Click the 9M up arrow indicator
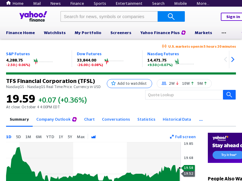Viewport: 242px width, 181px height. pos(205,84)
